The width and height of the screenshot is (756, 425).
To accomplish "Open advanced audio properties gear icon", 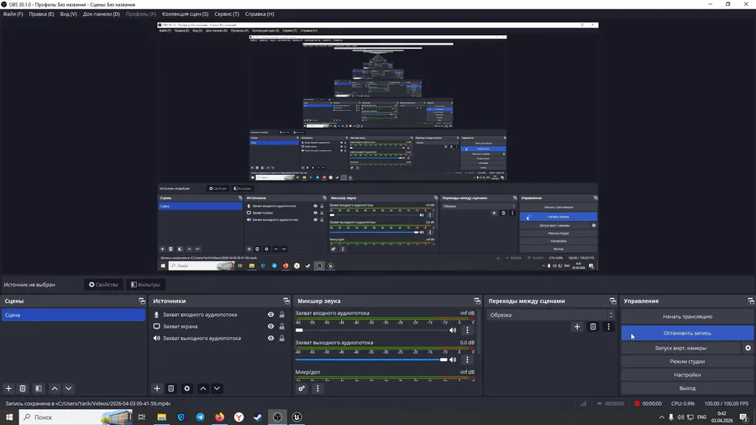I will (302, 388).
